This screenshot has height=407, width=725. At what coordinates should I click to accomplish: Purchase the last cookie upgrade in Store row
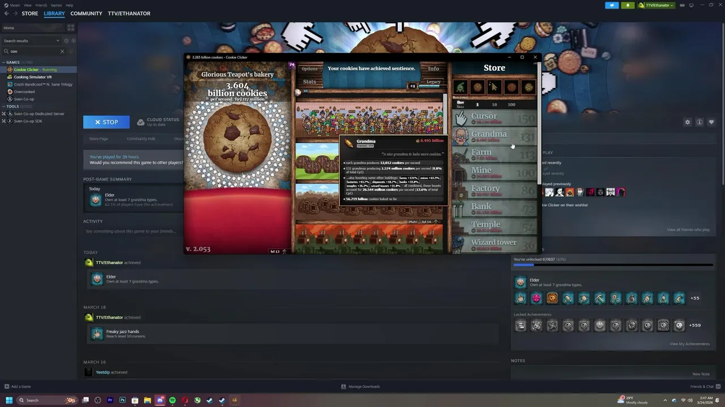528,87
